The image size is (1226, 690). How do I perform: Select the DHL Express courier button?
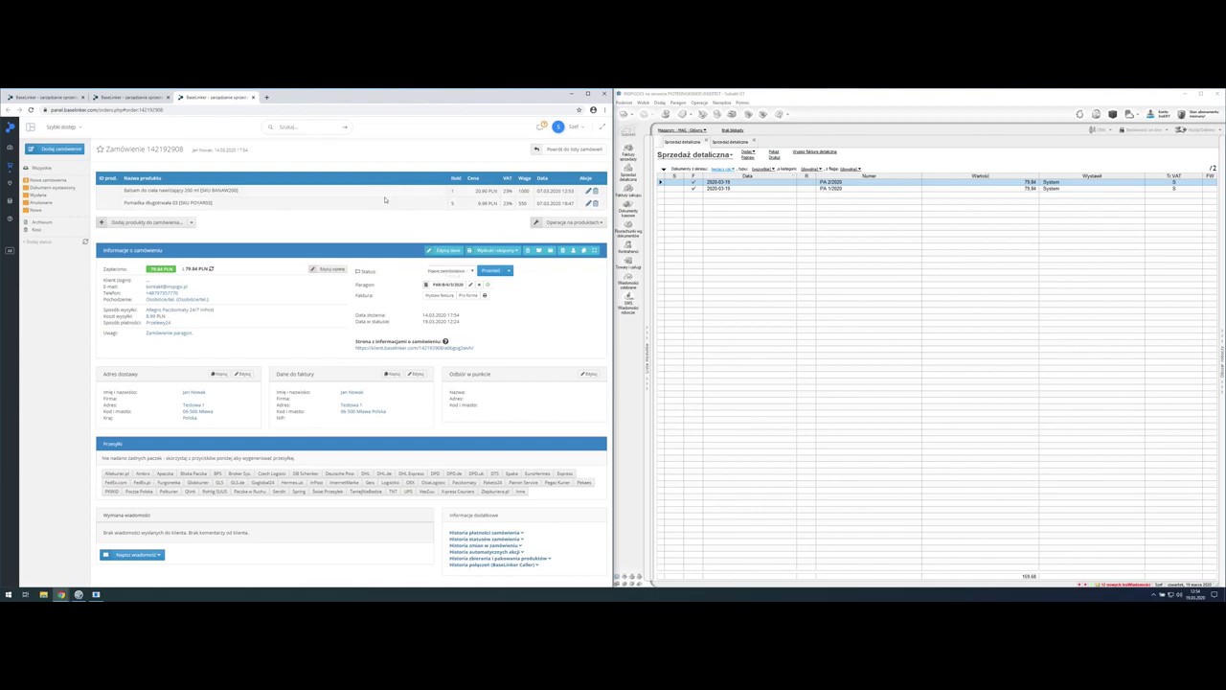coord(411,473)
